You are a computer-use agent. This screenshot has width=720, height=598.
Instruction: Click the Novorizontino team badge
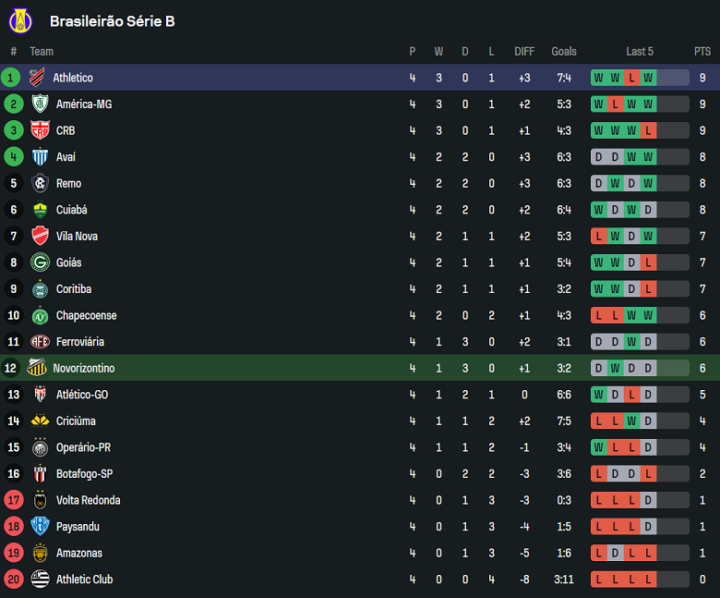38,368
